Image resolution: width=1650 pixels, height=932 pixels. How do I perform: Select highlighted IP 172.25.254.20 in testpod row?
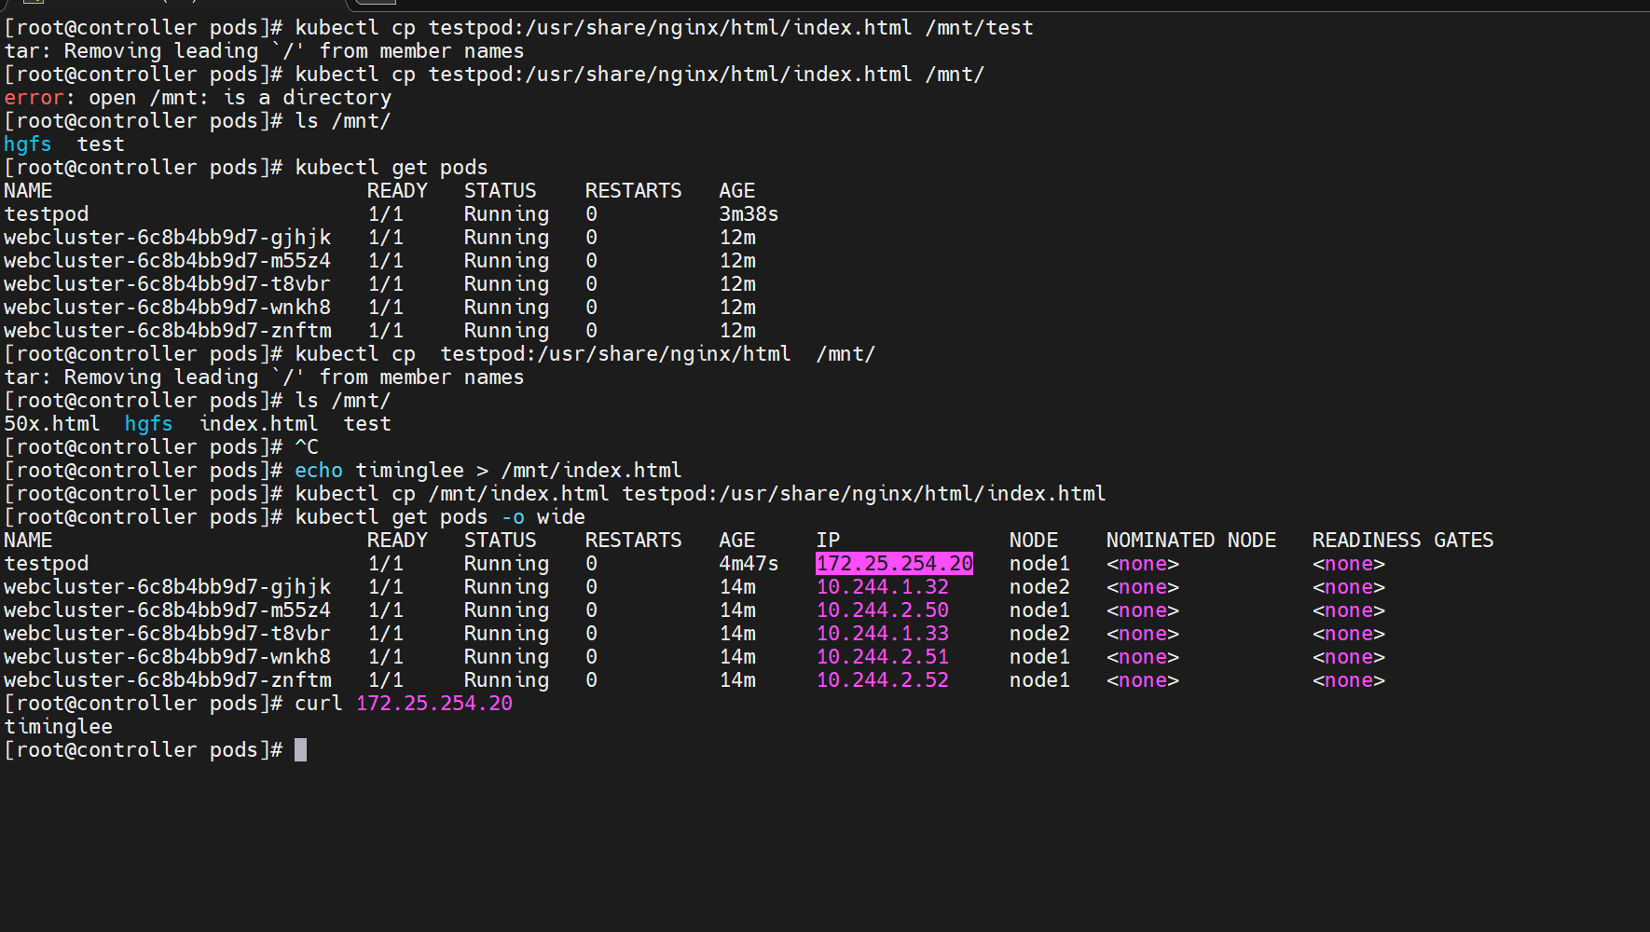pyautogui.click(x=894, y=564)
